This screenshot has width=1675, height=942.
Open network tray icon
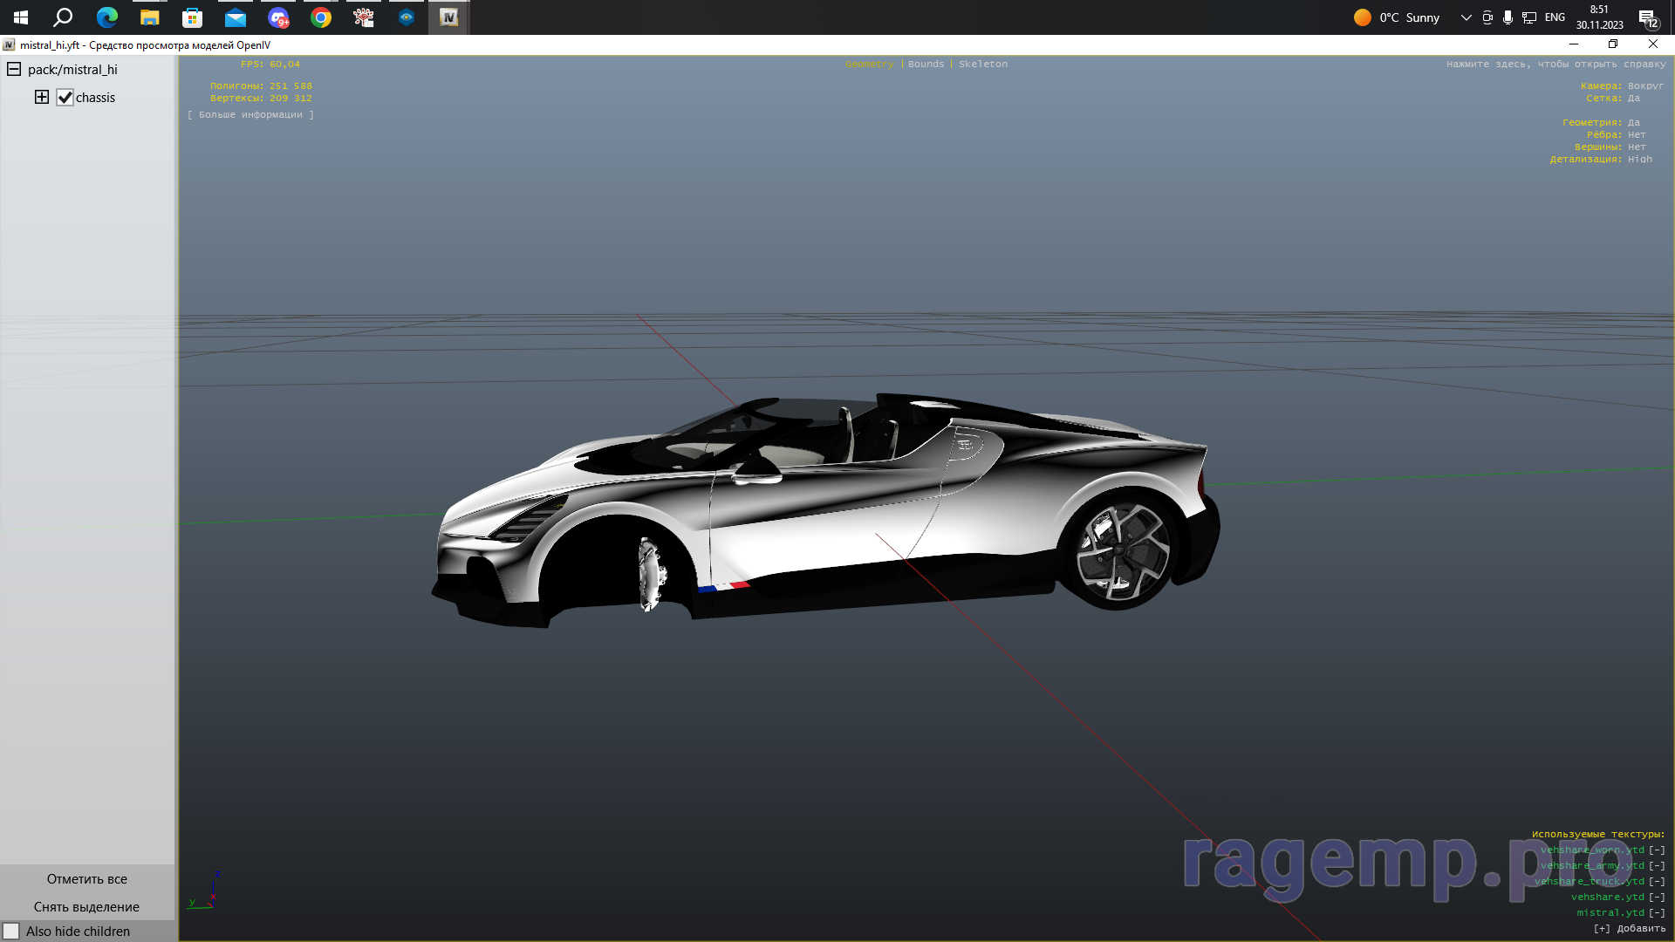tap(1529, 17)
